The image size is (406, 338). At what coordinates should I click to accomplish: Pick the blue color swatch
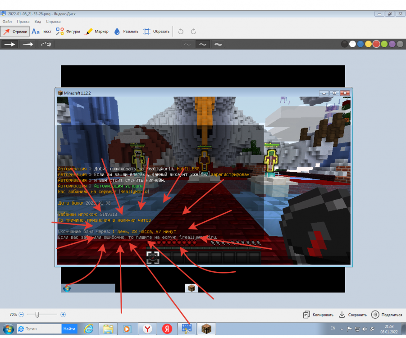tap(360, 44)
